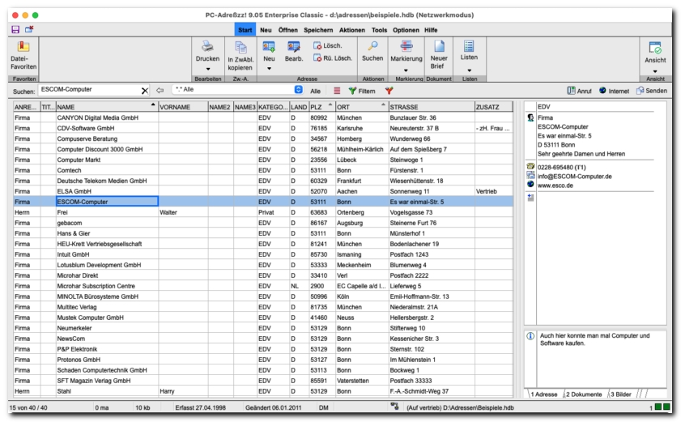Open the Tools menu
This screenshot has height=422, width=681.
tap(379, 30)
